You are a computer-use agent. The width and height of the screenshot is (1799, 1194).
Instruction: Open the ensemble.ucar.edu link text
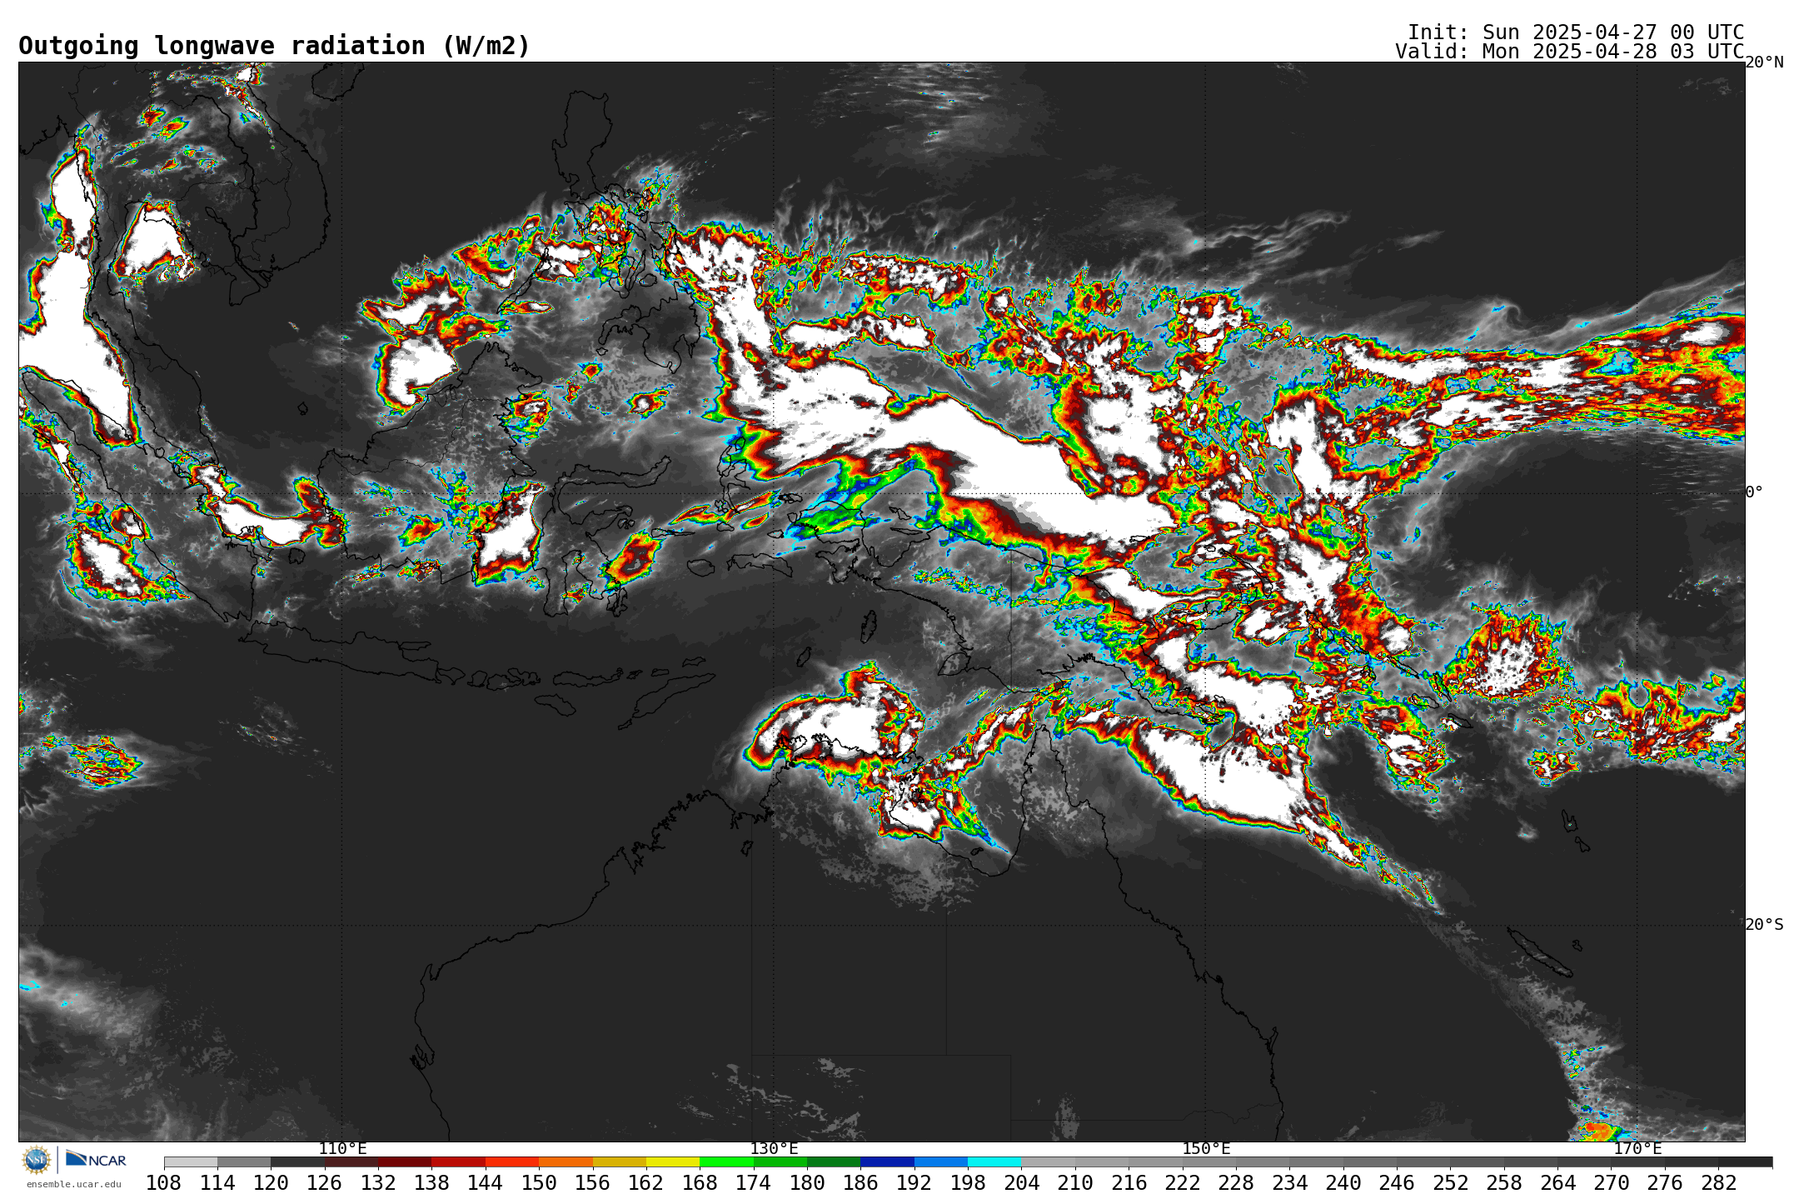(x=73, y=1184)
